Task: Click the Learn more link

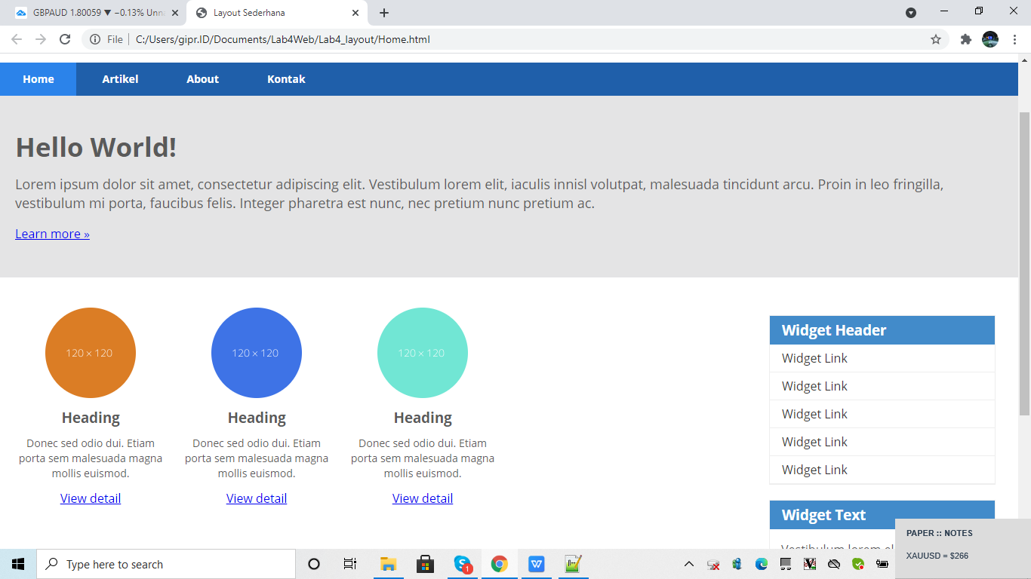Action: coord(52,234)
